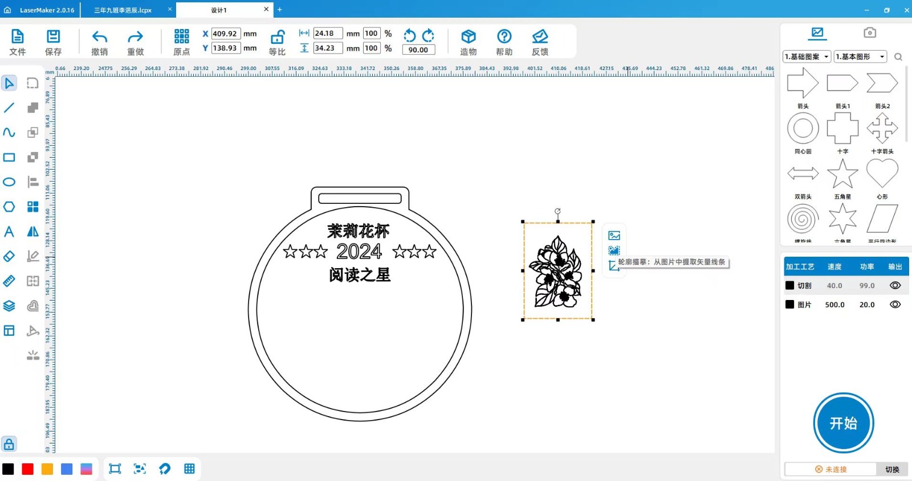The width and height of the screenshot is (912, 481).
Task: Click the focus selection icon in bottom bar
Action: coord(140,468)
